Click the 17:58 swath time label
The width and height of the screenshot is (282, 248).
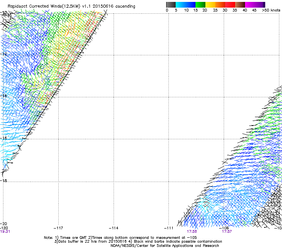[x=192, y=232]
